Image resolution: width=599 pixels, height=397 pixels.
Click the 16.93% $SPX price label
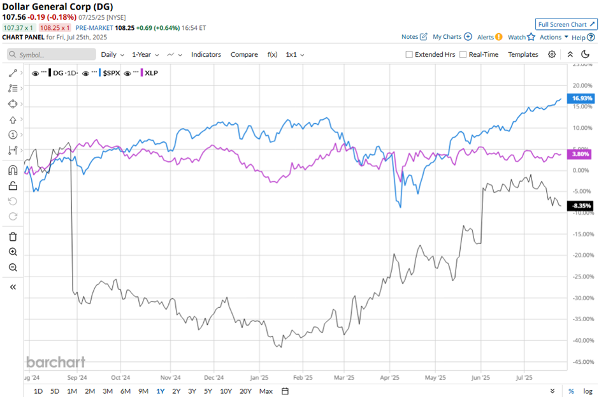pos(581,98)
